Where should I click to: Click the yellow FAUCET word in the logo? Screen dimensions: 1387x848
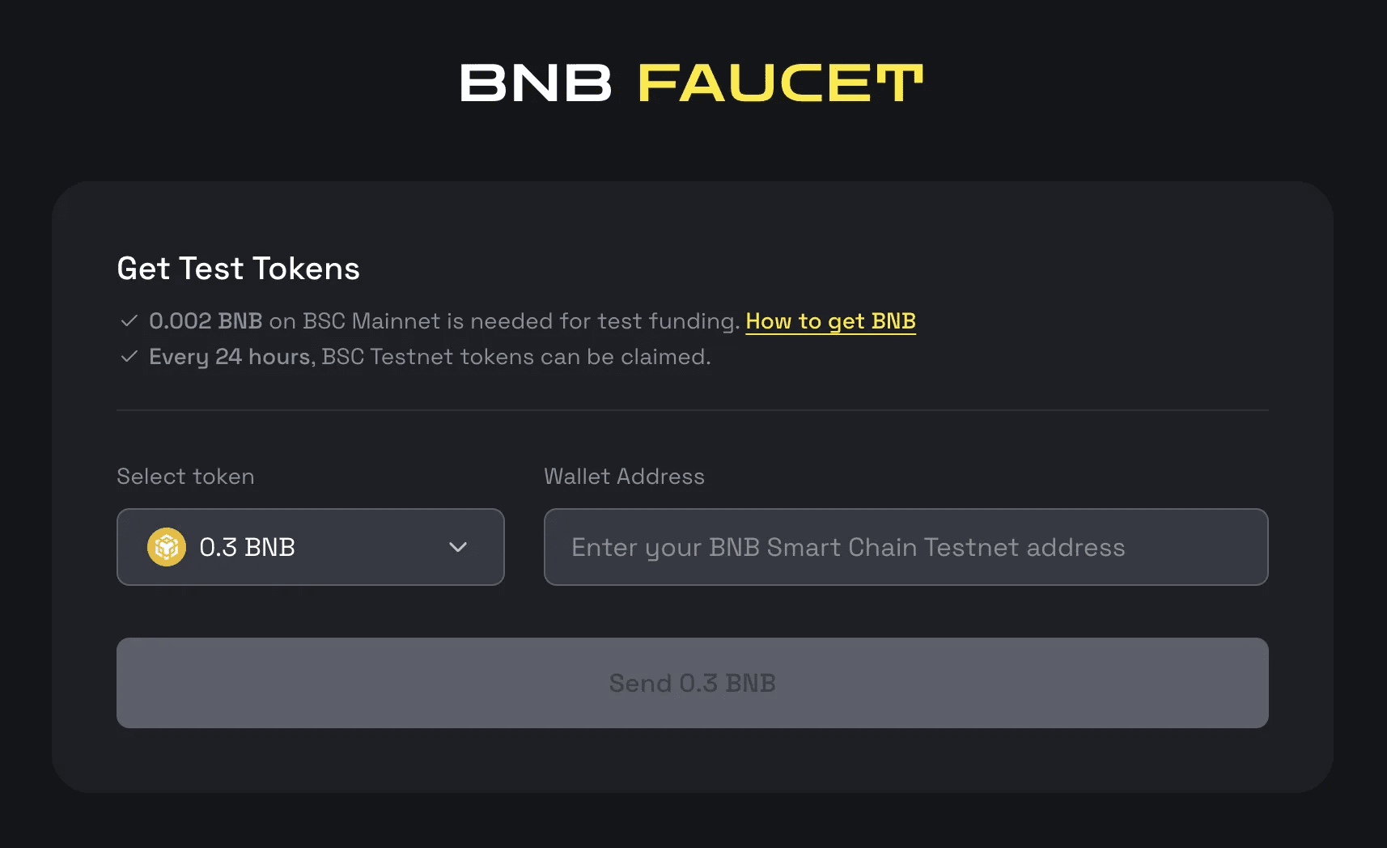coord(780,83)
